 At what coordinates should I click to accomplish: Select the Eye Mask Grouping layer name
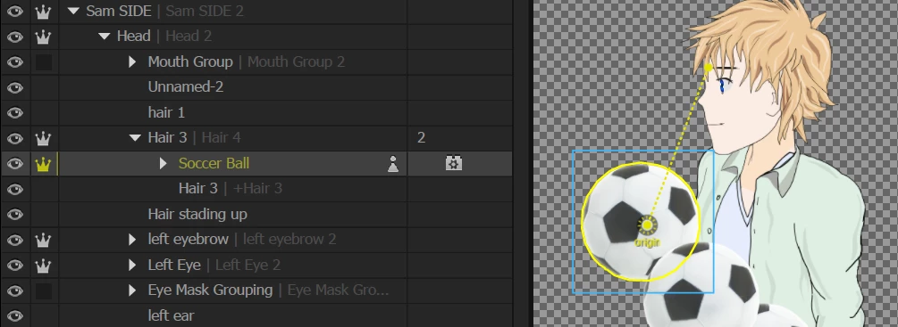[x=210, y=290]
